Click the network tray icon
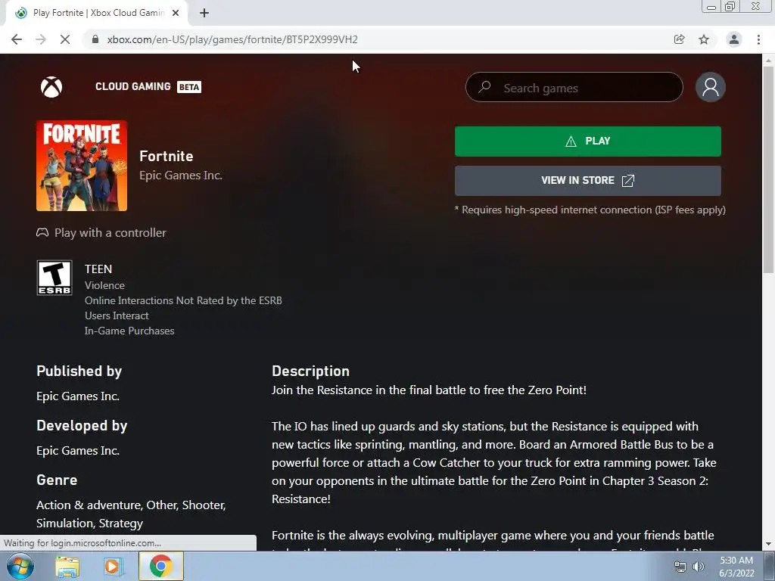Viewport: 775px width, 581px height. pyautogui.click(x=680, y=567)
